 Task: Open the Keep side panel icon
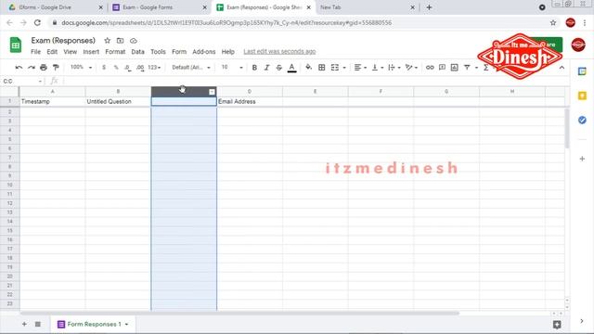[582, 96]
